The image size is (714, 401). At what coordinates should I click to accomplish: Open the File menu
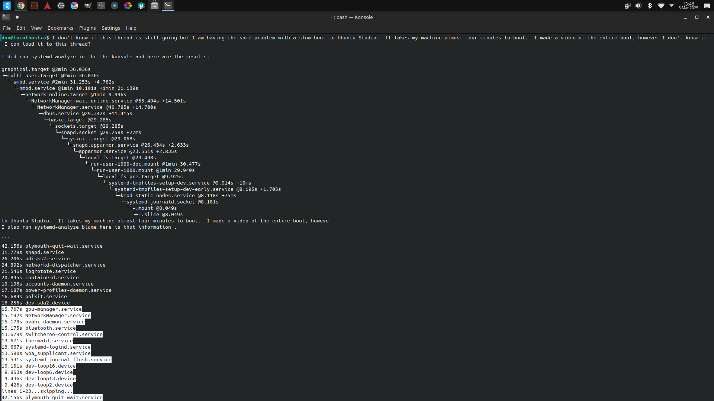pos(7,28)
